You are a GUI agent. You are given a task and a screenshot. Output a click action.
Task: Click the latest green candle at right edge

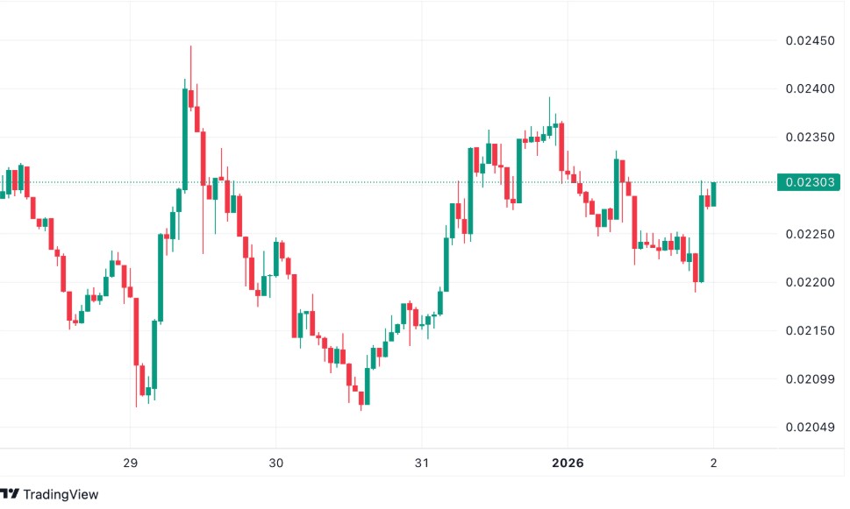(713, 194)
